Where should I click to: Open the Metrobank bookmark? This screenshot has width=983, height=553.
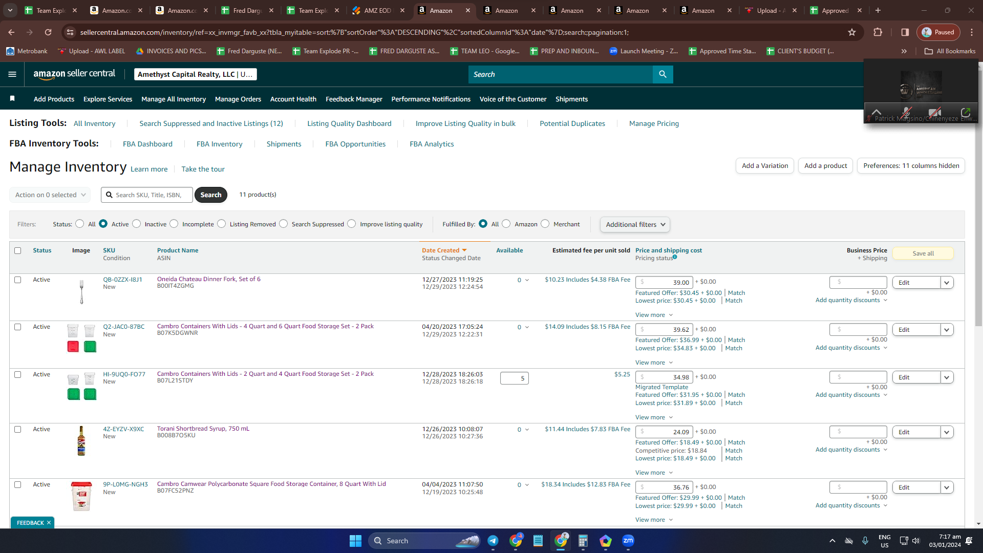pos(27,51)
